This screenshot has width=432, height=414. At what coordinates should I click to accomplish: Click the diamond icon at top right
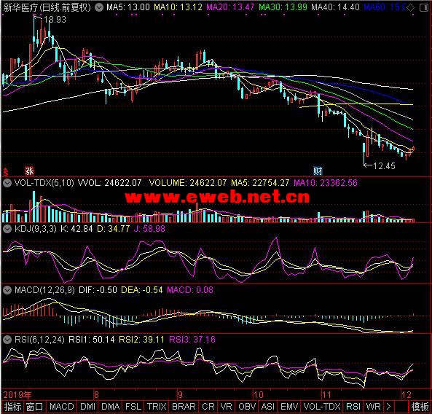411,7
